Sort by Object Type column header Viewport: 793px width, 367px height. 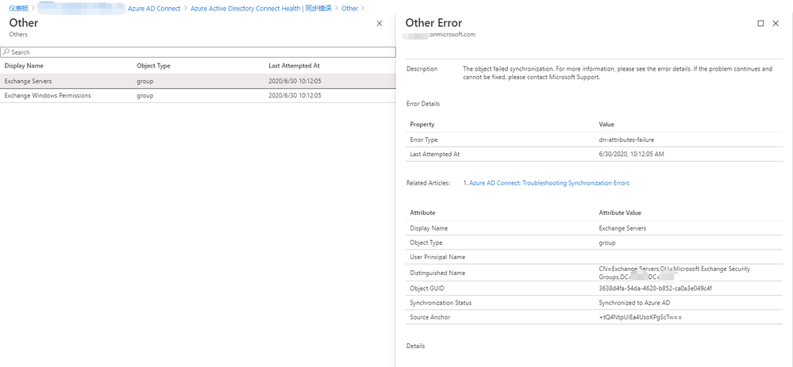click(x=153, y=66)
